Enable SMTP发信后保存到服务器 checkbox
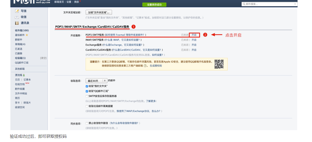 (87, 96)
